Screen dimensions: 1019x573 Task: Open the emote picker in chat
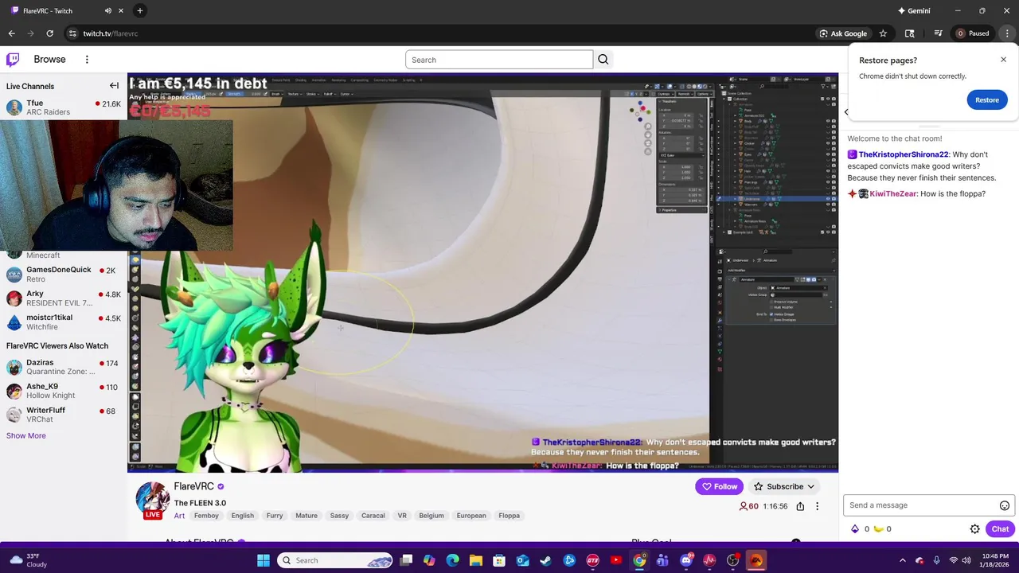(x=1005, y=505)
